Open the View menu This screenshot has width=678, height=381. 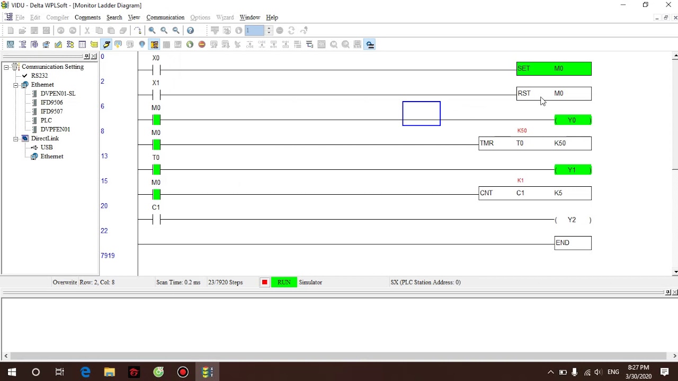(134, 17)
